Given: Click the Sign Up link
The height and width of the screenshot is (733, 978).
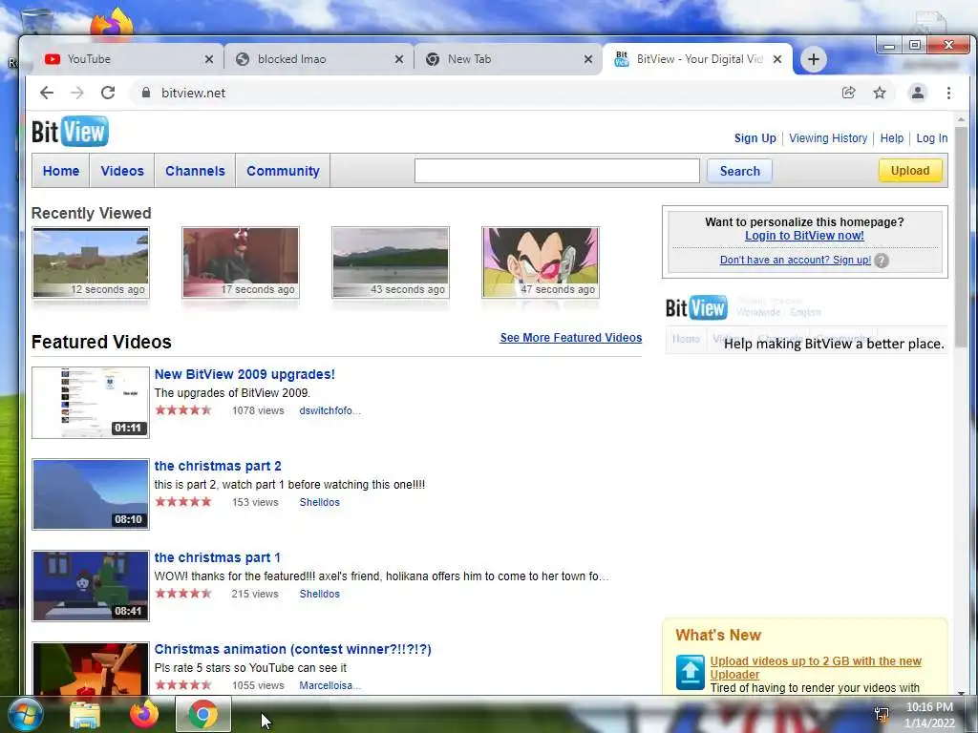Looking at the screenshot, I should click(x=755, y=138).
